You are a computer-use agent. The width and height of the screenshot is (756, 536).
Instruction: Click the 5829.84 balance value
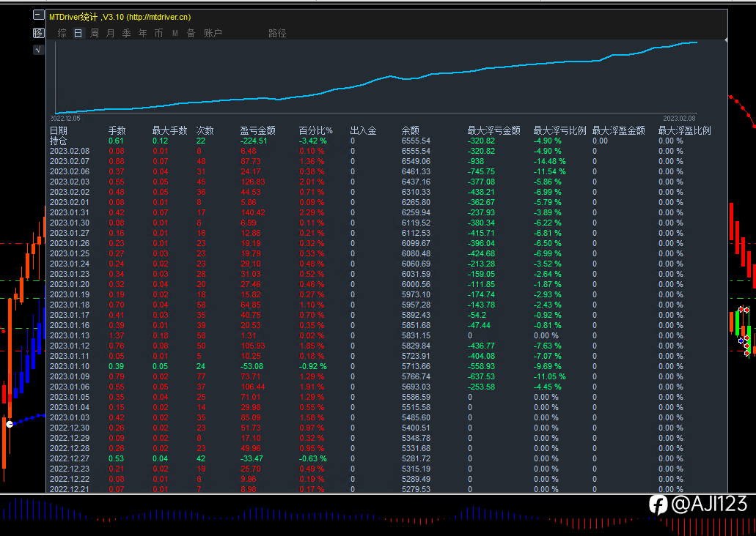click(x=416, y=346)
